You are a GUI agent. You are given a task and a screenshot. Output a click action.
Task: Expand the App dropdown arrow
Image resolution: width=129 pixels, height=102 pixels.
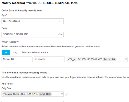[62, 21]
